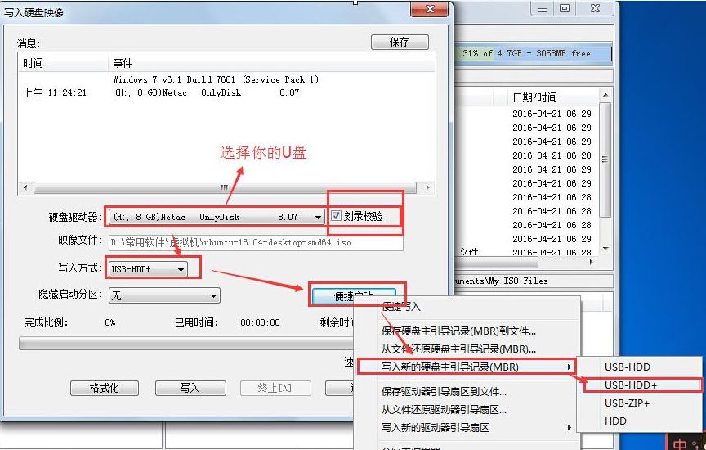Click the message list's left scroll arrow
706x450 pixels.
[25, 187]
